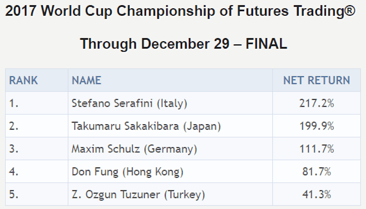Click rank number 2. cell
Screen dimensions: 366x209
[37, 126]
